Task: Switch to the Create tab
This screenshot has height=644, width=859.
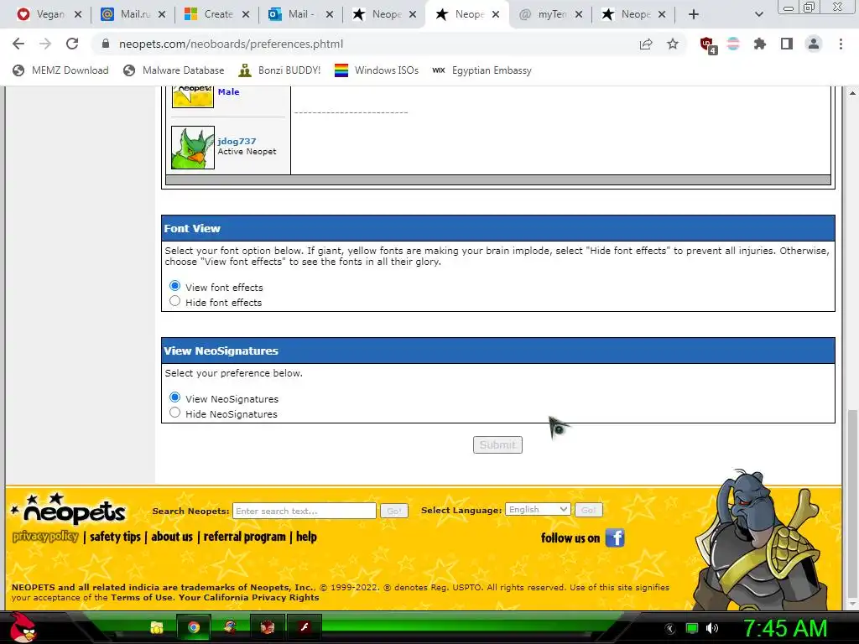Action: [x=209, y=14]
